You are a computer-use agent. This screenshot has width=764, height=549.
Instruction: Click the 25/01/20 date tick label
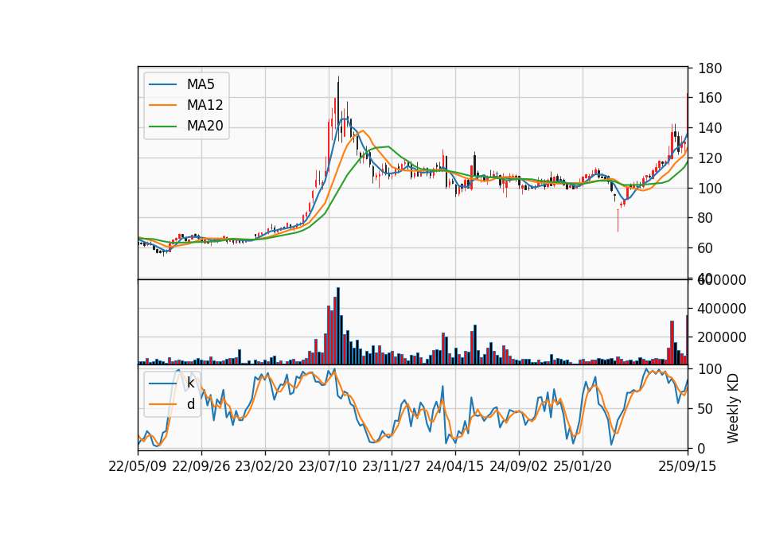tap(583, 466)
